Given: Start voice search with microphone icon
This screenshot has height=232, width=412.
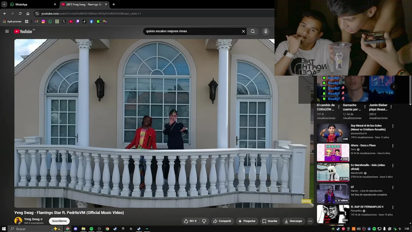Looking at the screenshot, I should coord(266,31).
